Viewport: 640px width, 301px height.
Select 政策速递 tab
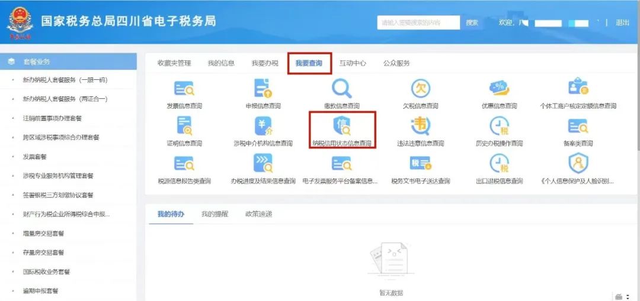click(259, 214)
